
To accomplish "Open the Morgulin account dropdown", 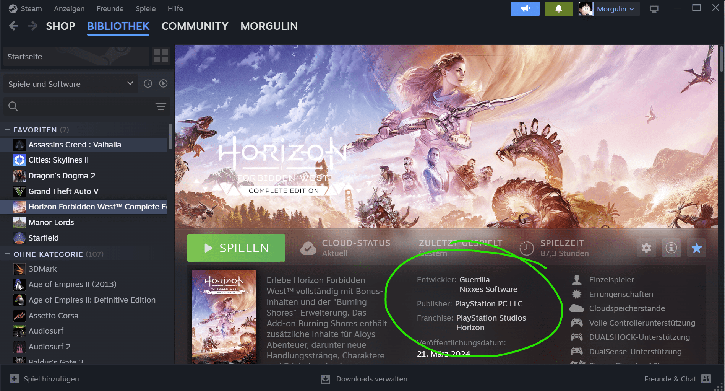I will (615, 9).
